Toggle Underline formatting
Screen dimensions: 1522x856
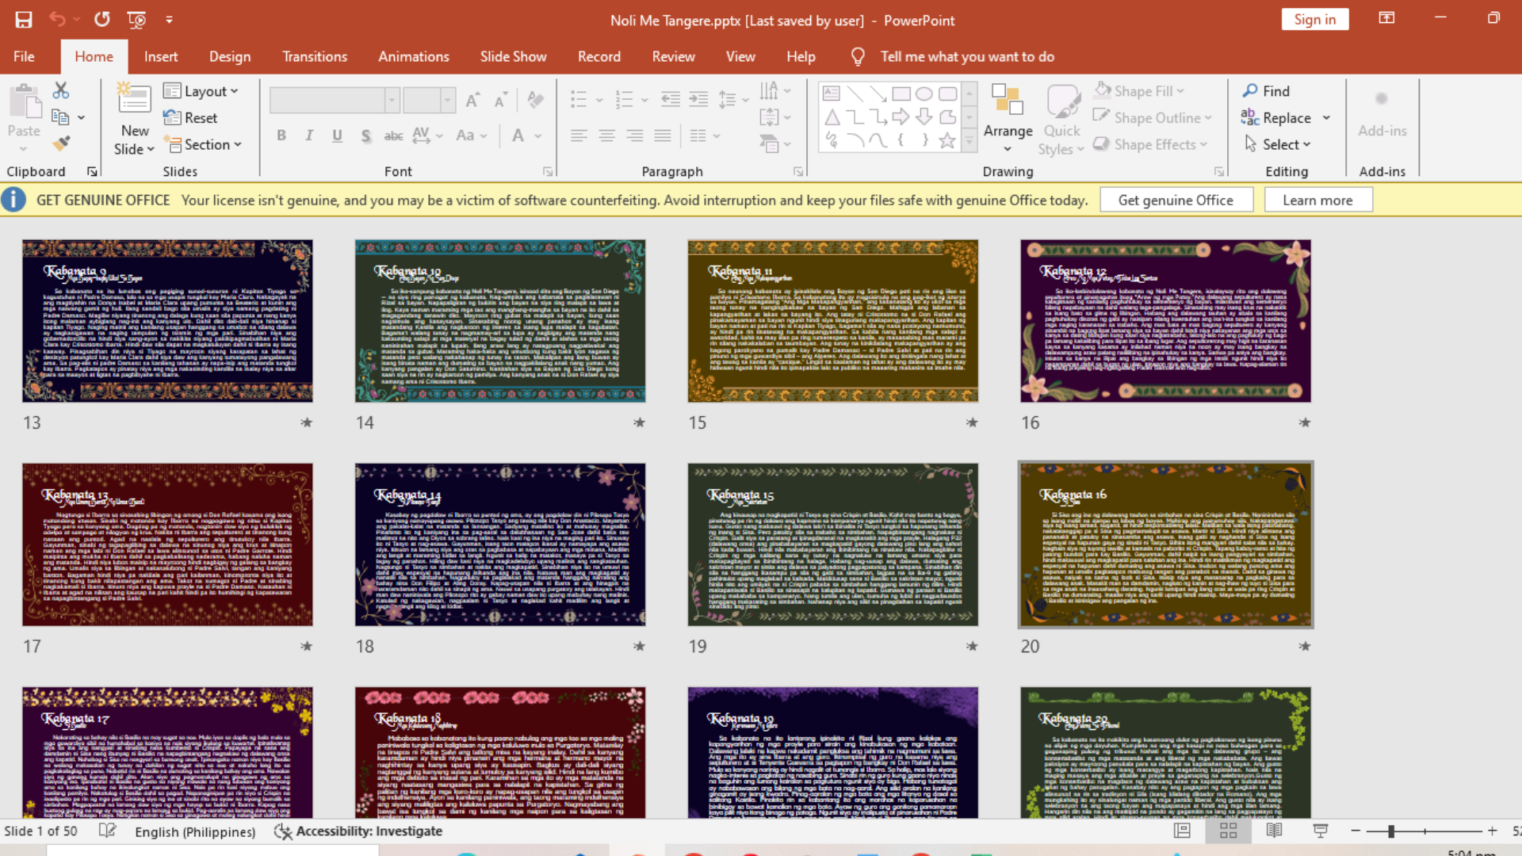[x=337, y=136]
